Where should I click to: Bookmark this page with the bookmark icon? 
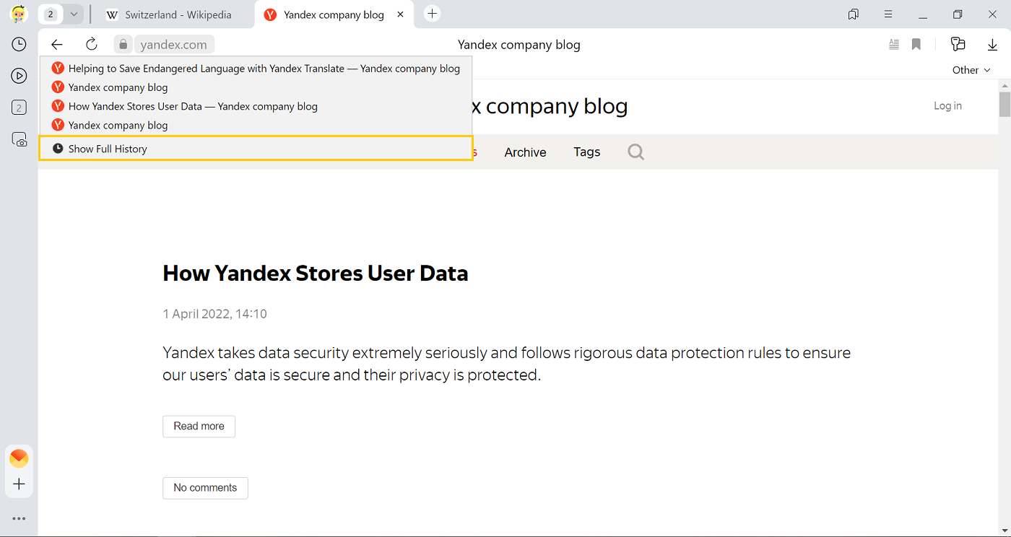point(916,45)
